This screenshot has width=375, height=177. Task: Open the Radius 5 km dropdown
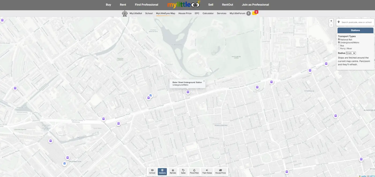(x=350, y=53)
